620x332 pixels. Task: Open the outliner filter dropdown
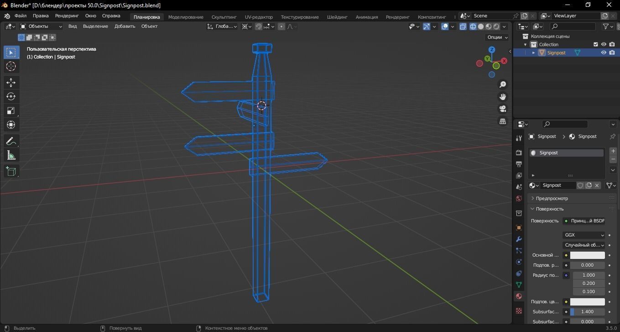click(x=608, y=26)
